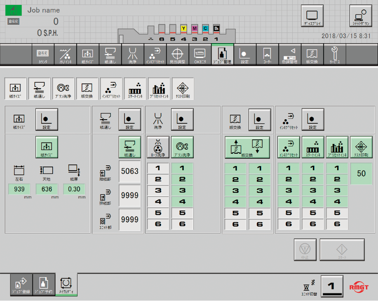Image resolution: width=378 pixels, height=301 pixels.
Task: Open 水/インキ (Water/Ink) in the main toolbar
Action: tap(65, 55)
